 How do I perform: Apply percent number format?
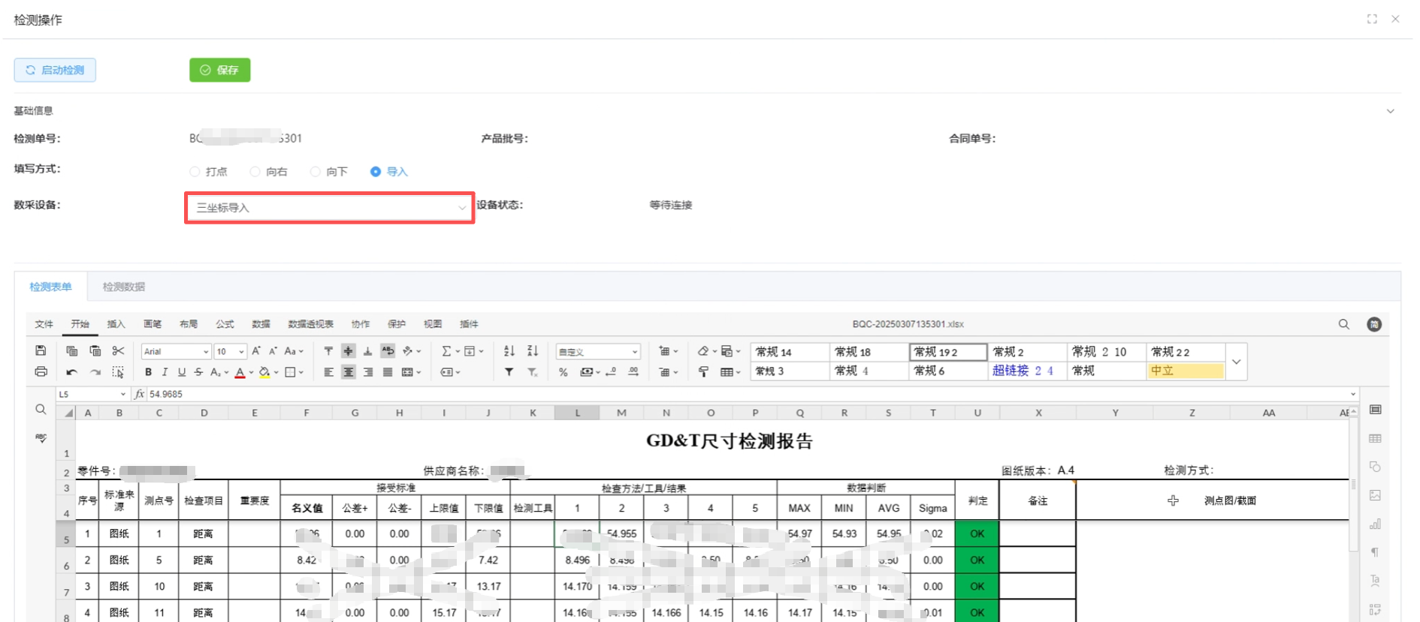(563, 372)
